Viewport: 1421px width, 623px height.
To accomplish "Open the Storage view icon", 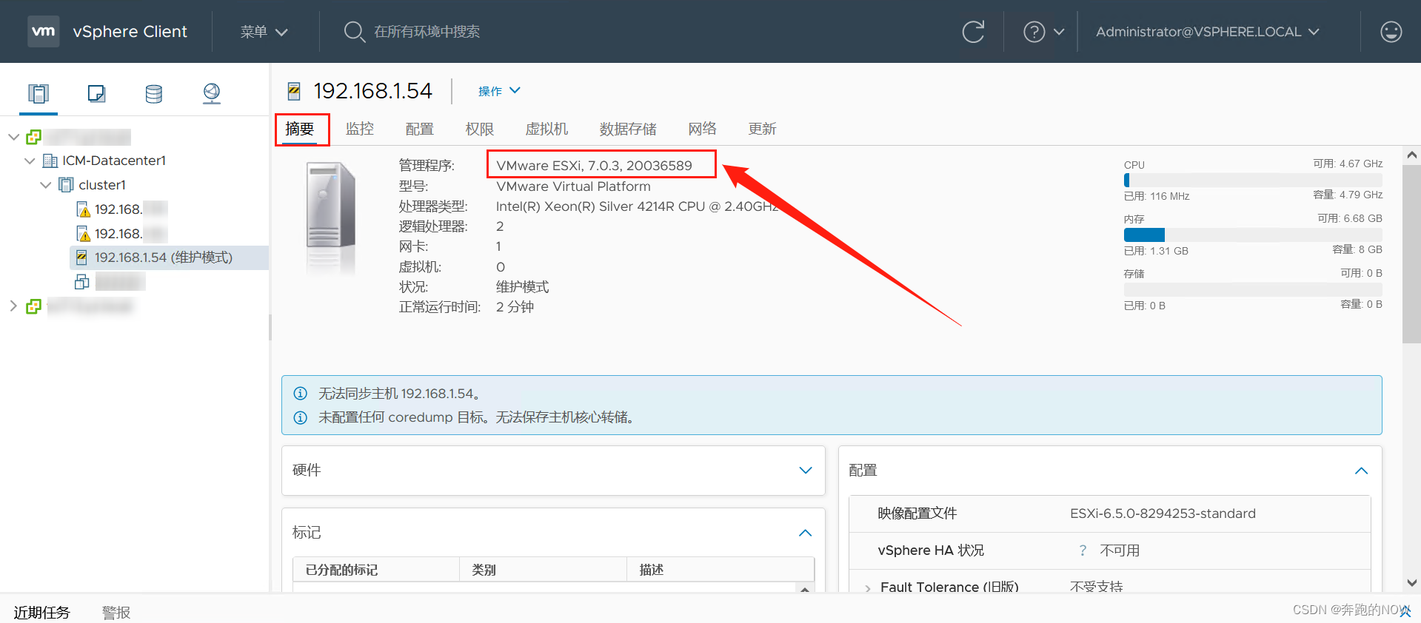I will click(154, 93).
